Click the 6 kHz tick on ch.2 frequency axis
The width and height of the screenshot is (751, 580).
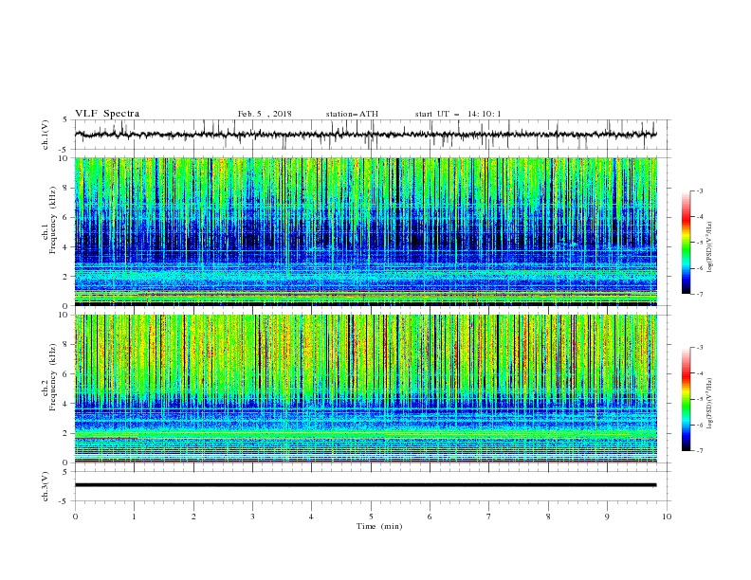coord(66,374)
